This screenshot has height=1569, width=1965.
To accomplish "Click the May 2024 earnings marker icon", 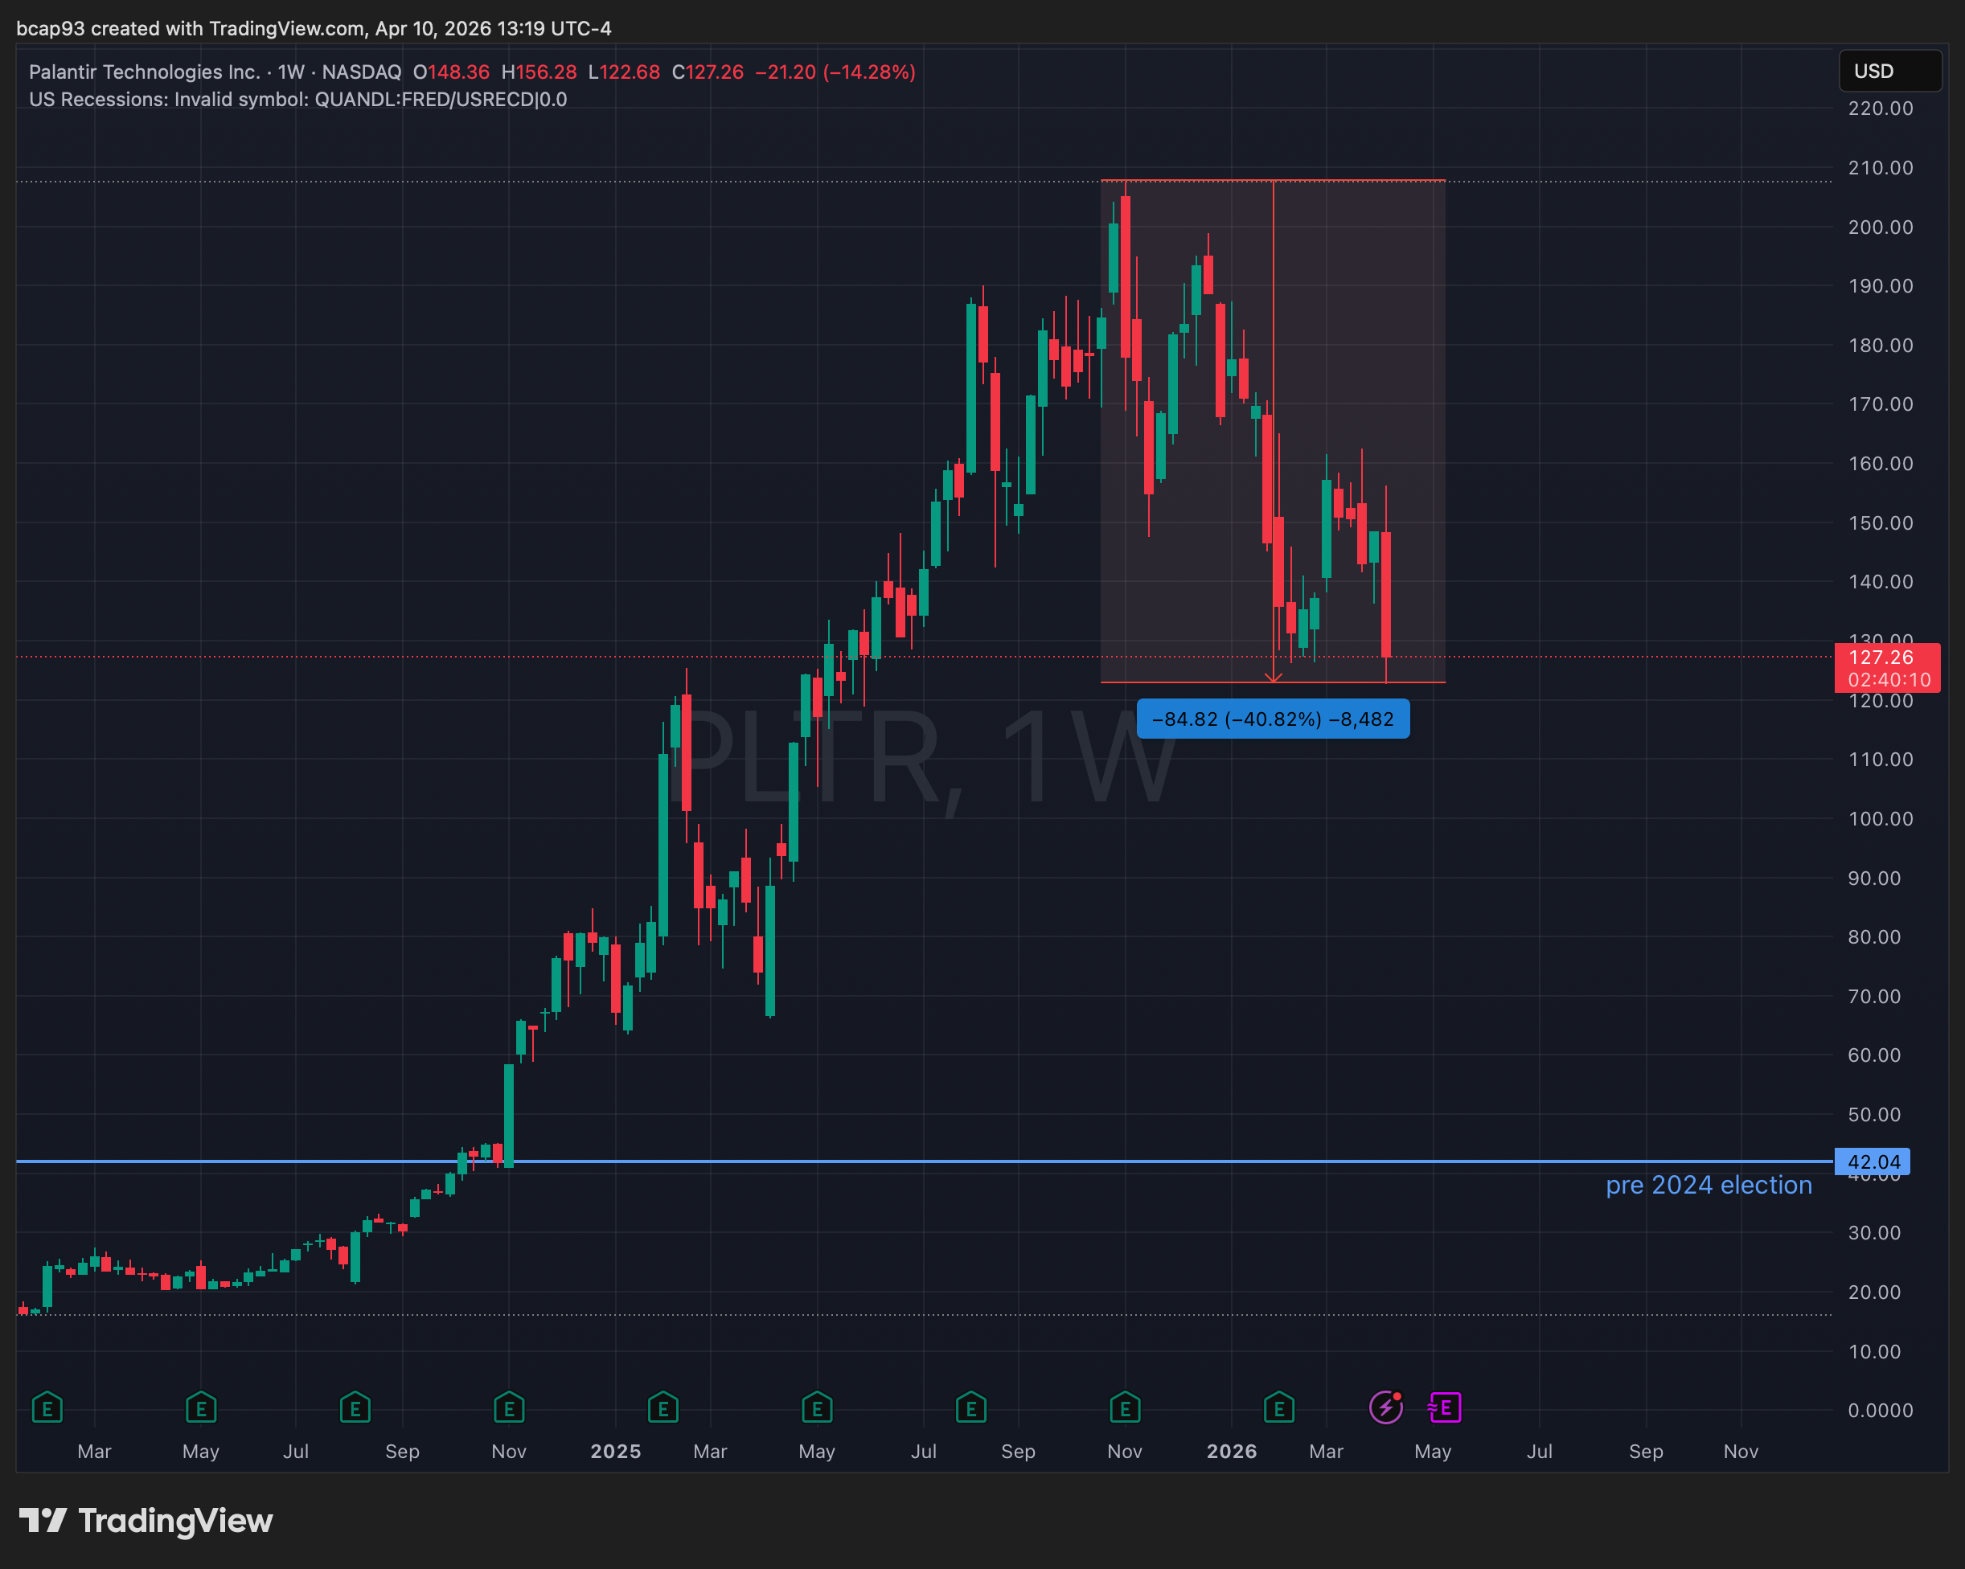I will tap(200, 1407).
